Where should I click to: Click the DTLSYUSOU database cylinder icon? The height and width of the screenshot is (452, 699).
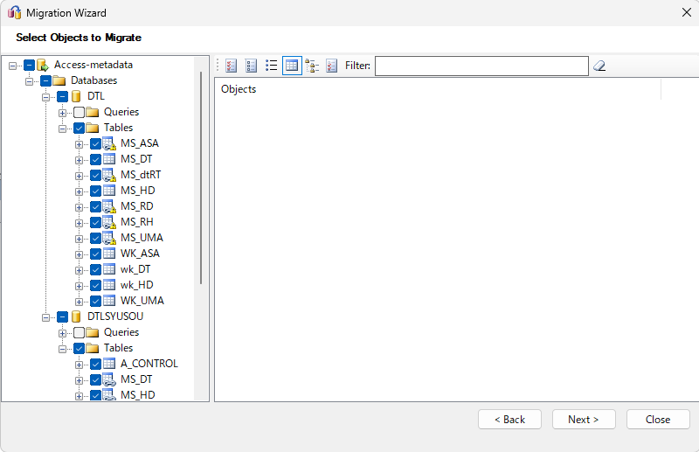point(76,316)
